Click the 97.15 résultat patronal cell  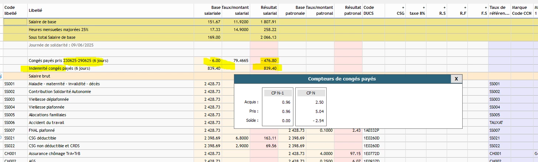pyautogui.click(x=348, y=154)
